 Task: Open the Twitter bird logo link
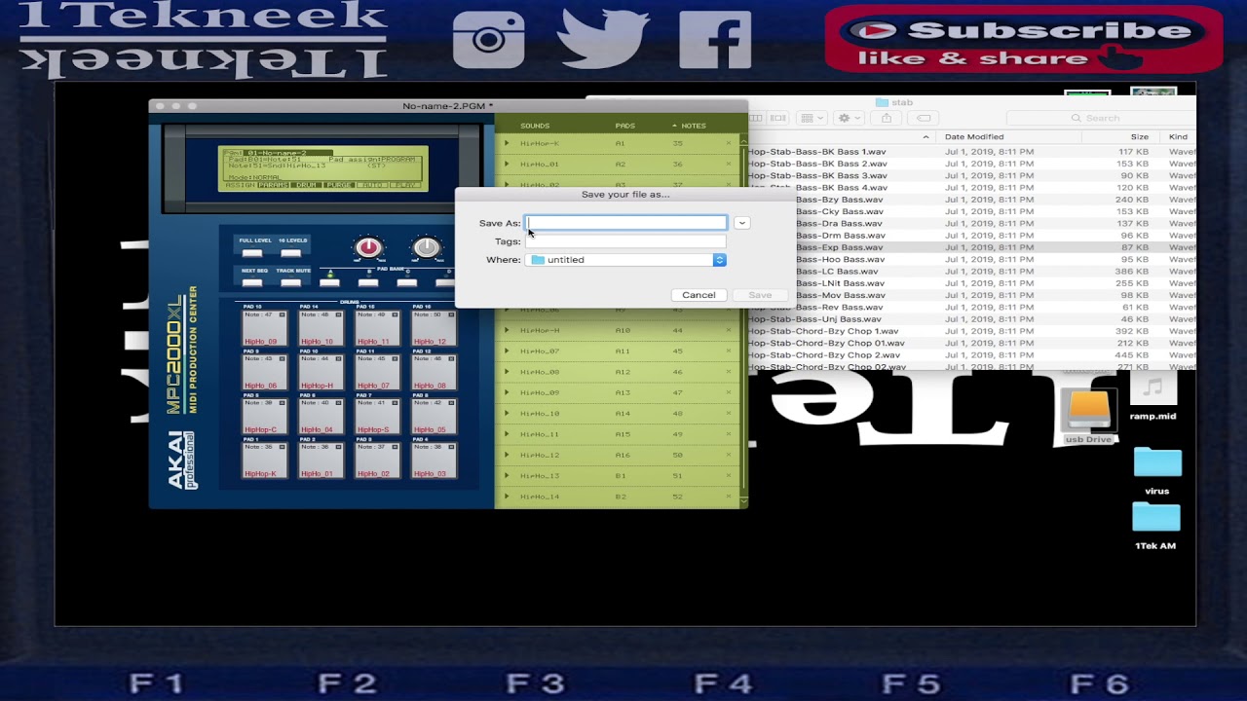click(603, 39)
